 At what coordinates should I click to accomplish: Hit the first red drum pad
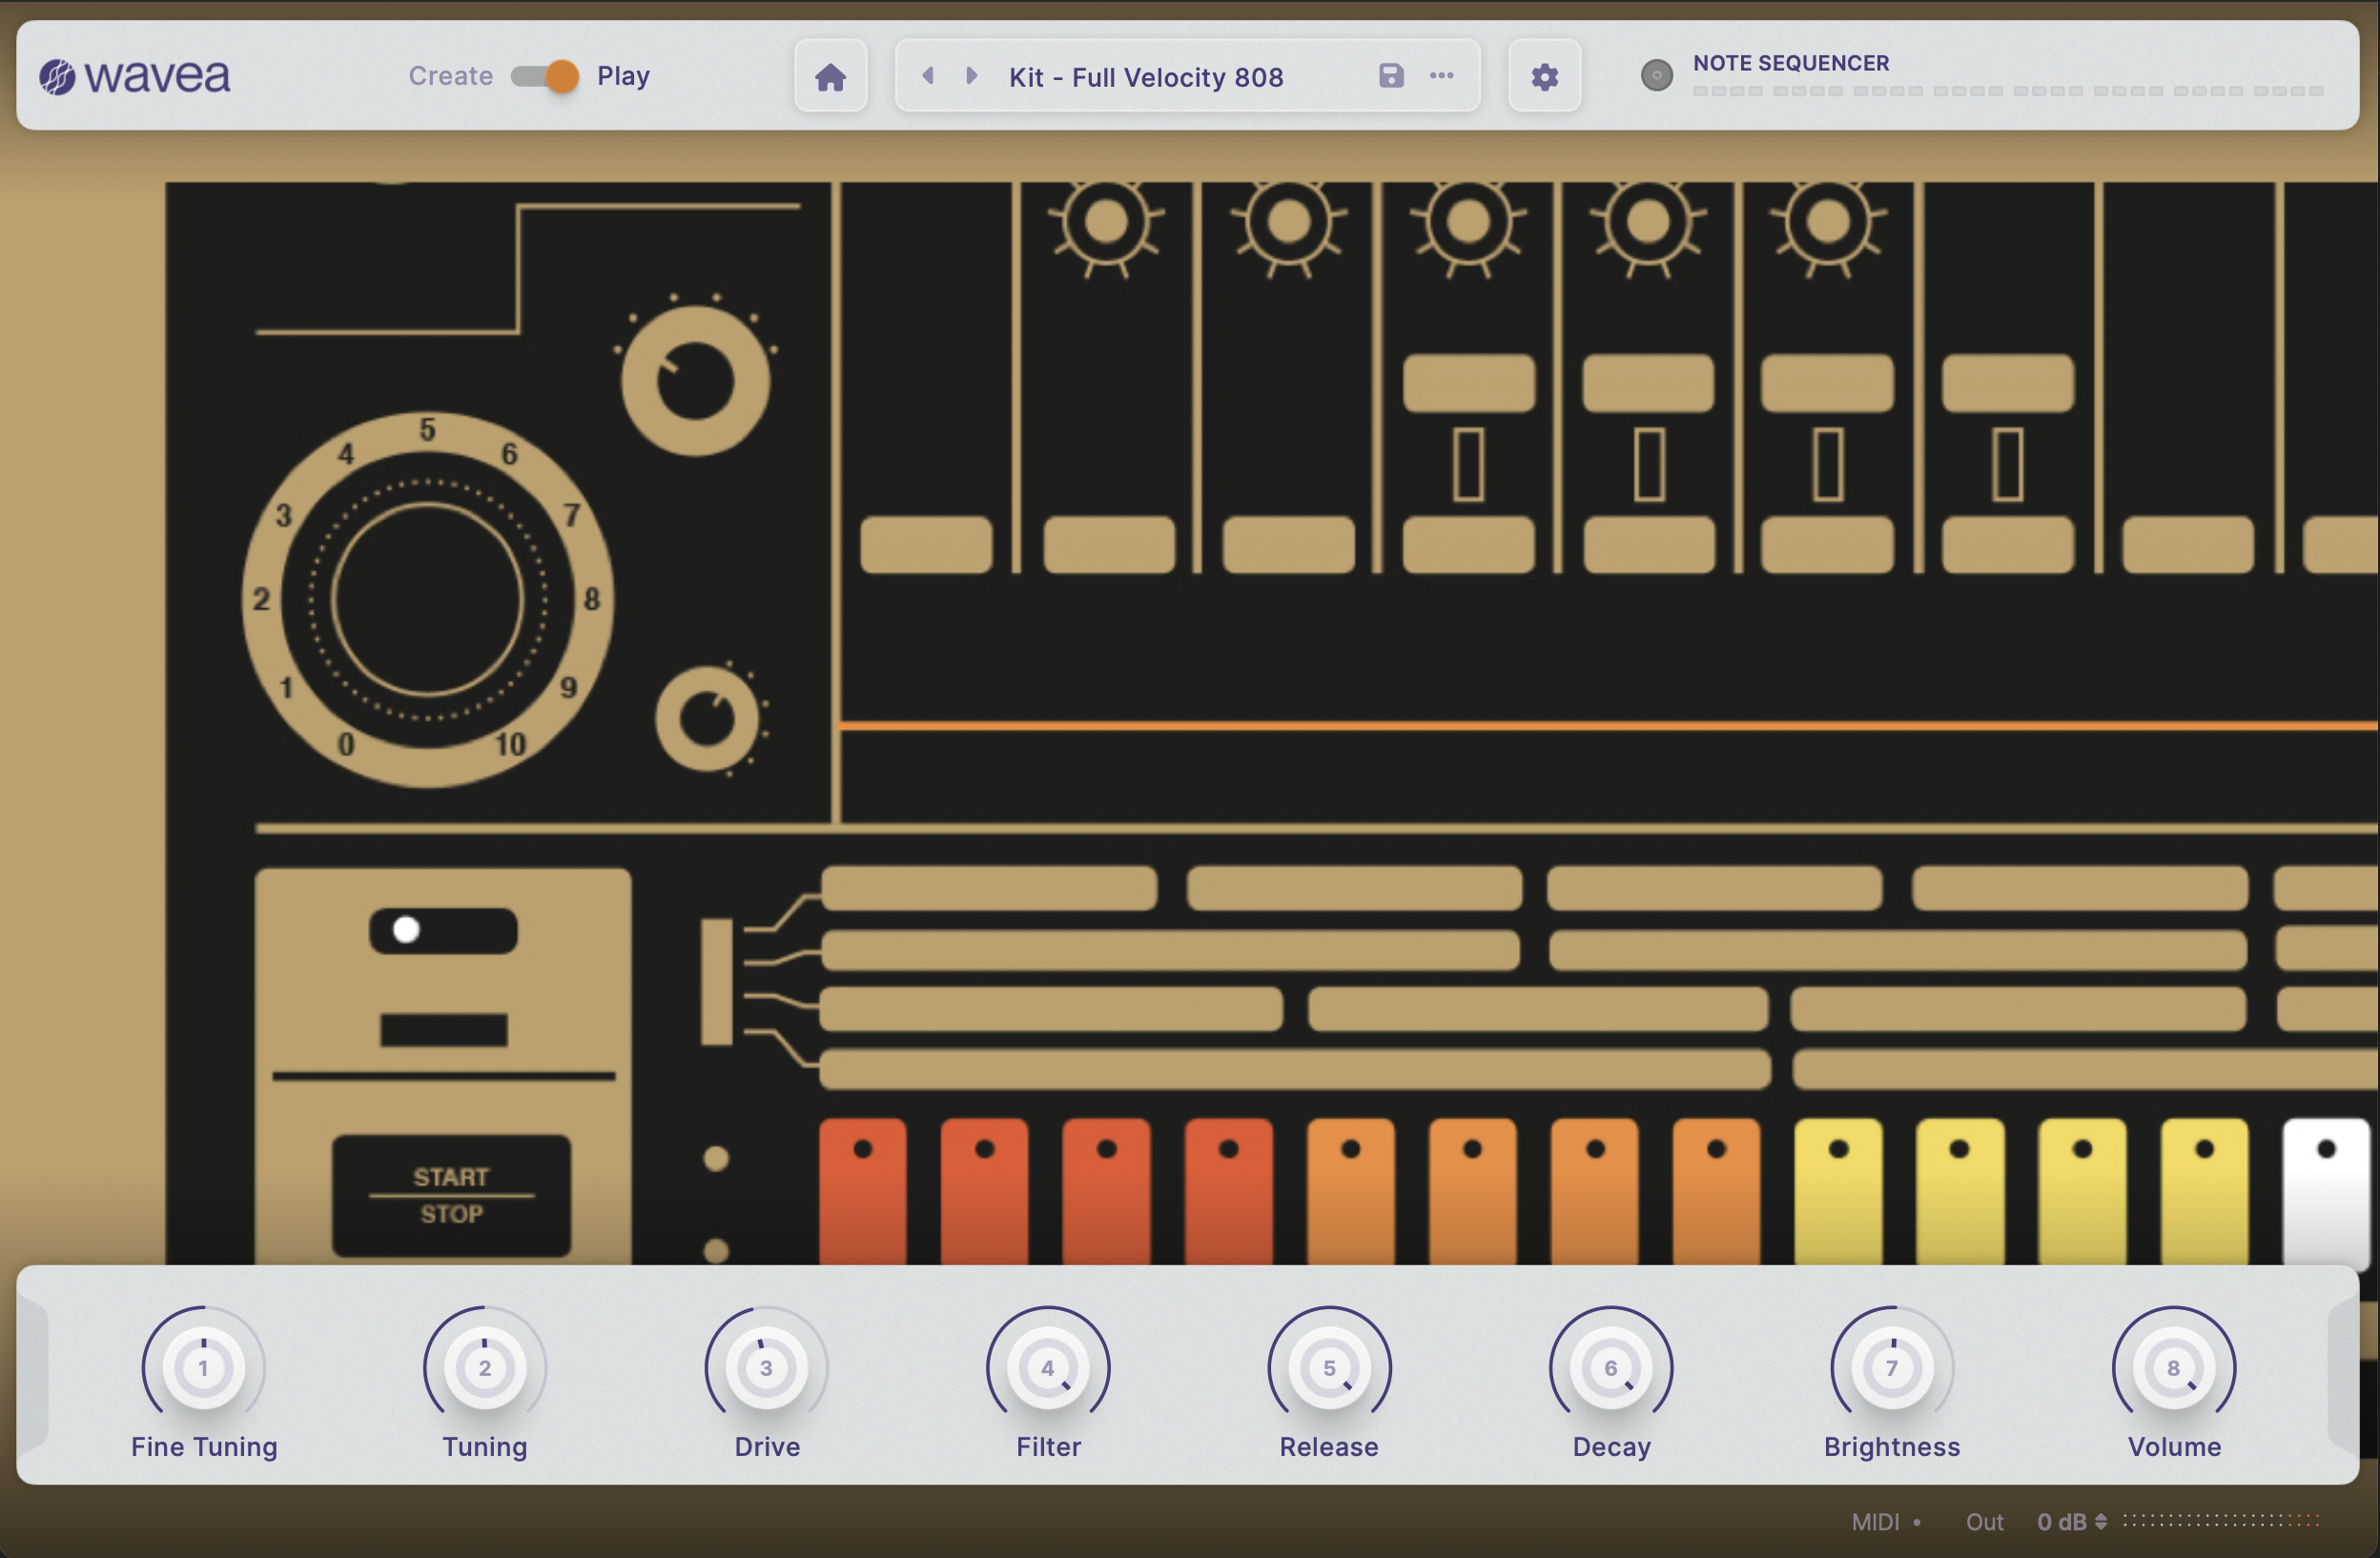coord(862,1190)
